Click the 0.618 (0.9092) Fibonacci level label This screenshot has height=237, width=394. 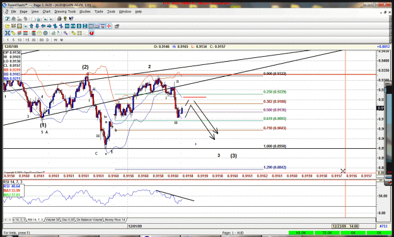[x=275, y=118]
